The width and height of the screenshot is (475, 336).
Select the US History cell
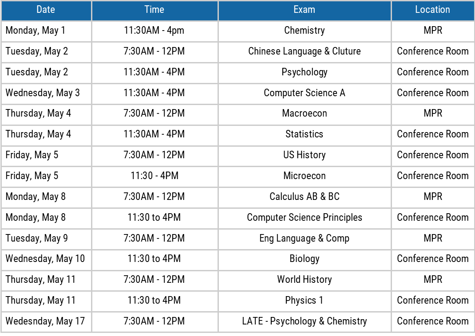pos(304,155)
